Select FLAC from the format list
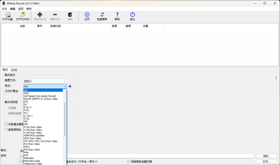Image resolution: width=280 pixels, height=165 pixels. (27, 110)
